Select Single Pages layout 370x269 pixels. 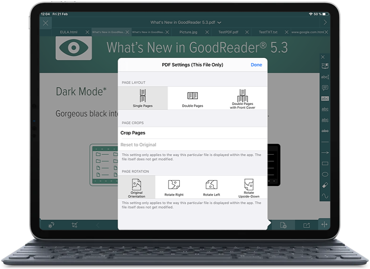143,98
